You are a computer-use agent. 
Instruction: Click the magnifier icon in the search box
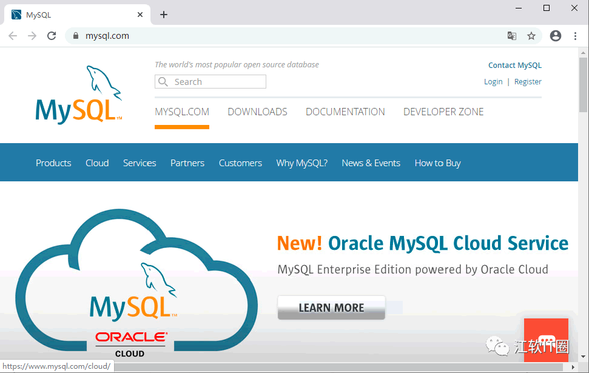pyautogui.click(x=163, y=81)
